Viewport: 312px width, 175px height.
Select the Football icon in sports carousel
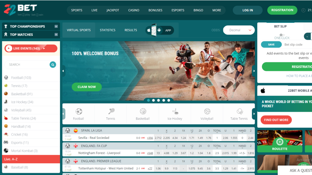tap(79, 112)
